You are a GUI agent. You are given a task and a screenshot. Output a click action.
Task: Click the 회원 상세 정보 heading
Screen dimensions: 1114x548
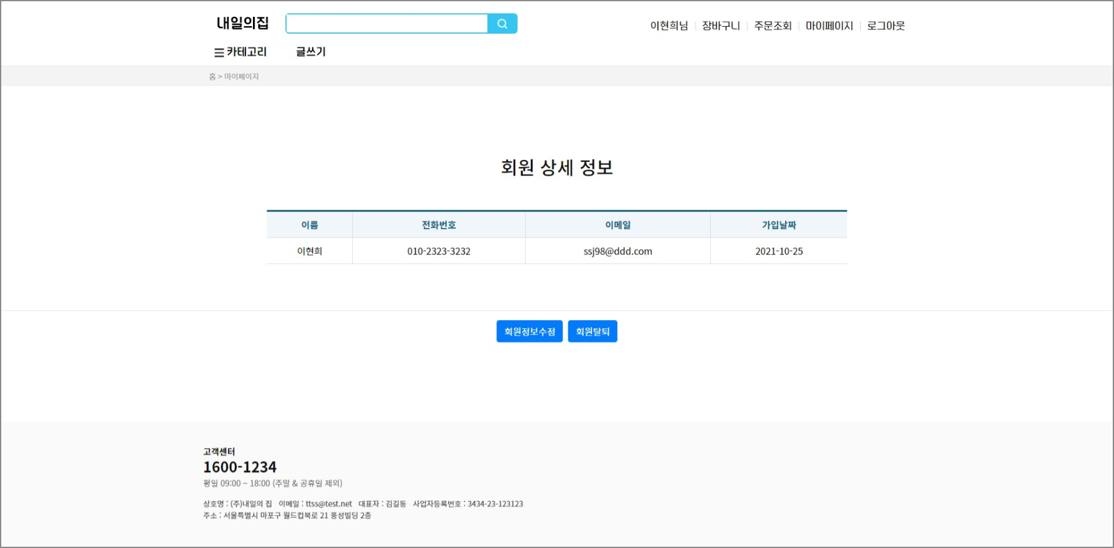557,167
